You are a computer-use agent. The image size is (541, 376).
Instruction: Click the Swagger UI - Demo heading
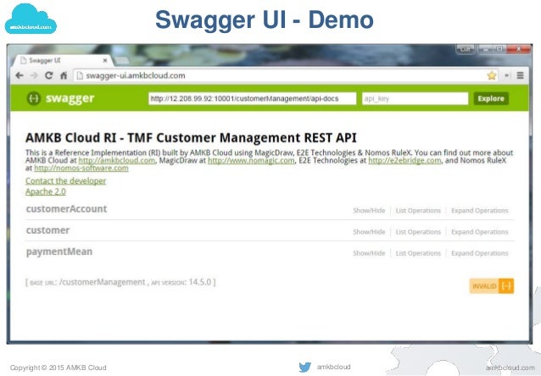pyautogui.click(x=265, y=19)
